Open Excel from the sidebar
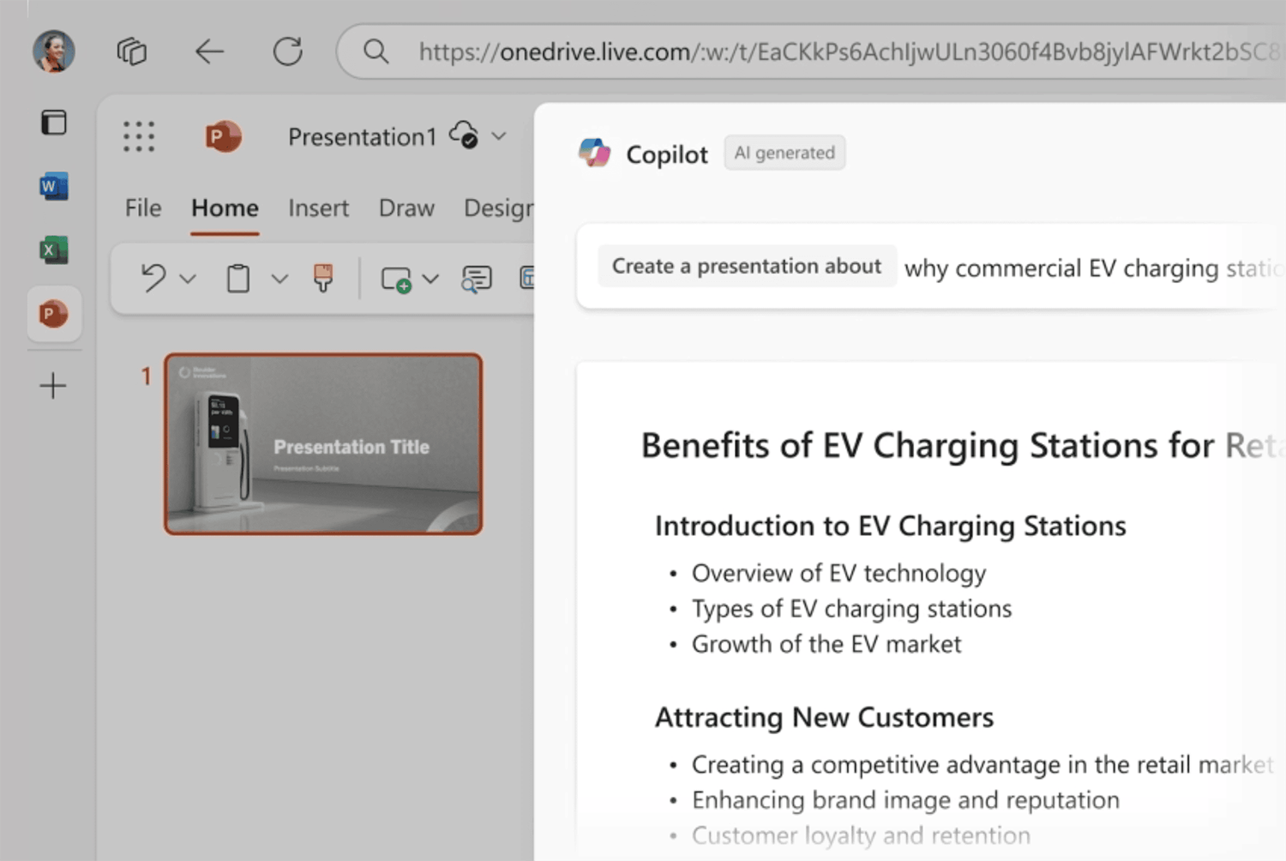 (53, 250)
